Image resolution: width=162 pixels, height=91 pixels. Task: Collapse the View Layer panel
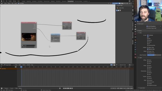(137, 24)
